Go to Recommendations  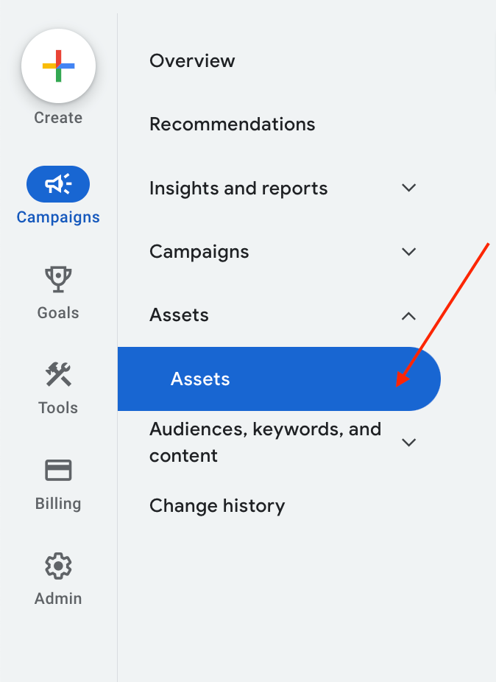tap(232, 124)
